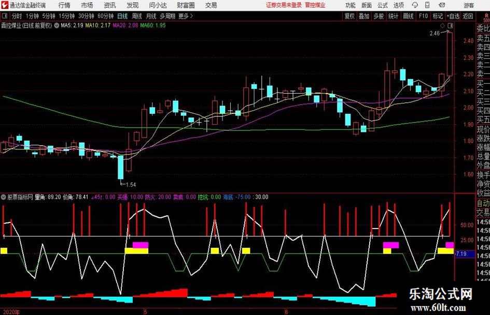Image resolution: width=490 pixels, height=315 pixels.
Task: Select the 月线 monthly period
Action: (151, 16)
